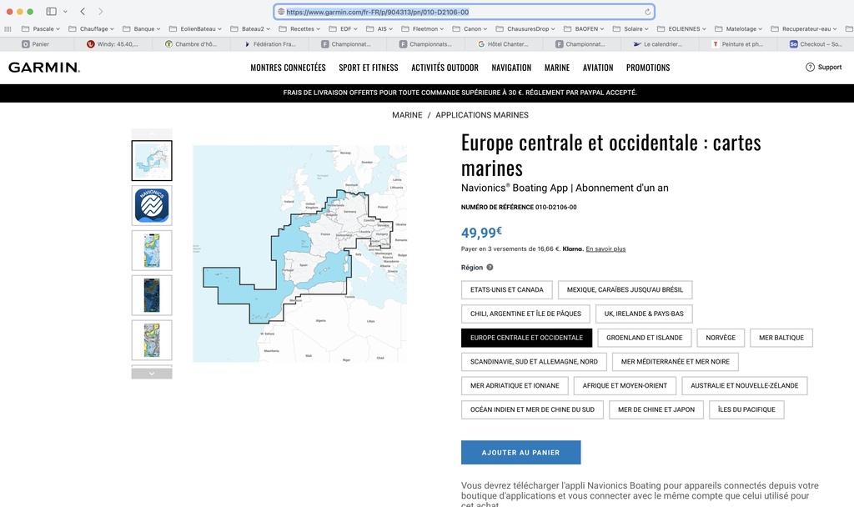
Task: Open the Canon bookmarks folder
Action: (x=470, y=29)
